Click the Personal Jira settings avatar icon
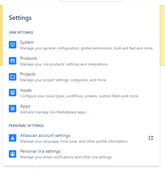The height and width of the screenshot is (170, 165). coord(13,154)
